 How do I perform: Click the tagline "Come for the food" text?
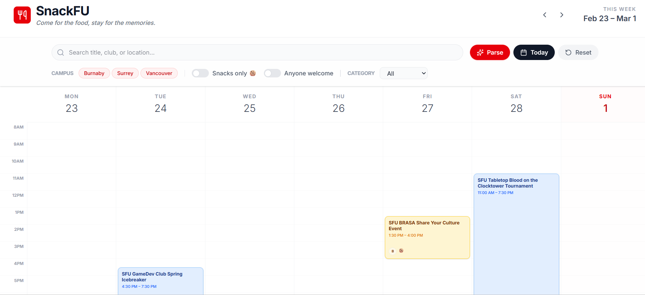tap(96, 23)
